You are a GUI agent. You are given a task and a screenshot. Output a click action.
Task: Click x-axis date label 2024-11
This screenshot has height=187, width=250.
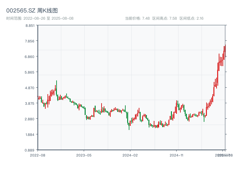(177, 155)
